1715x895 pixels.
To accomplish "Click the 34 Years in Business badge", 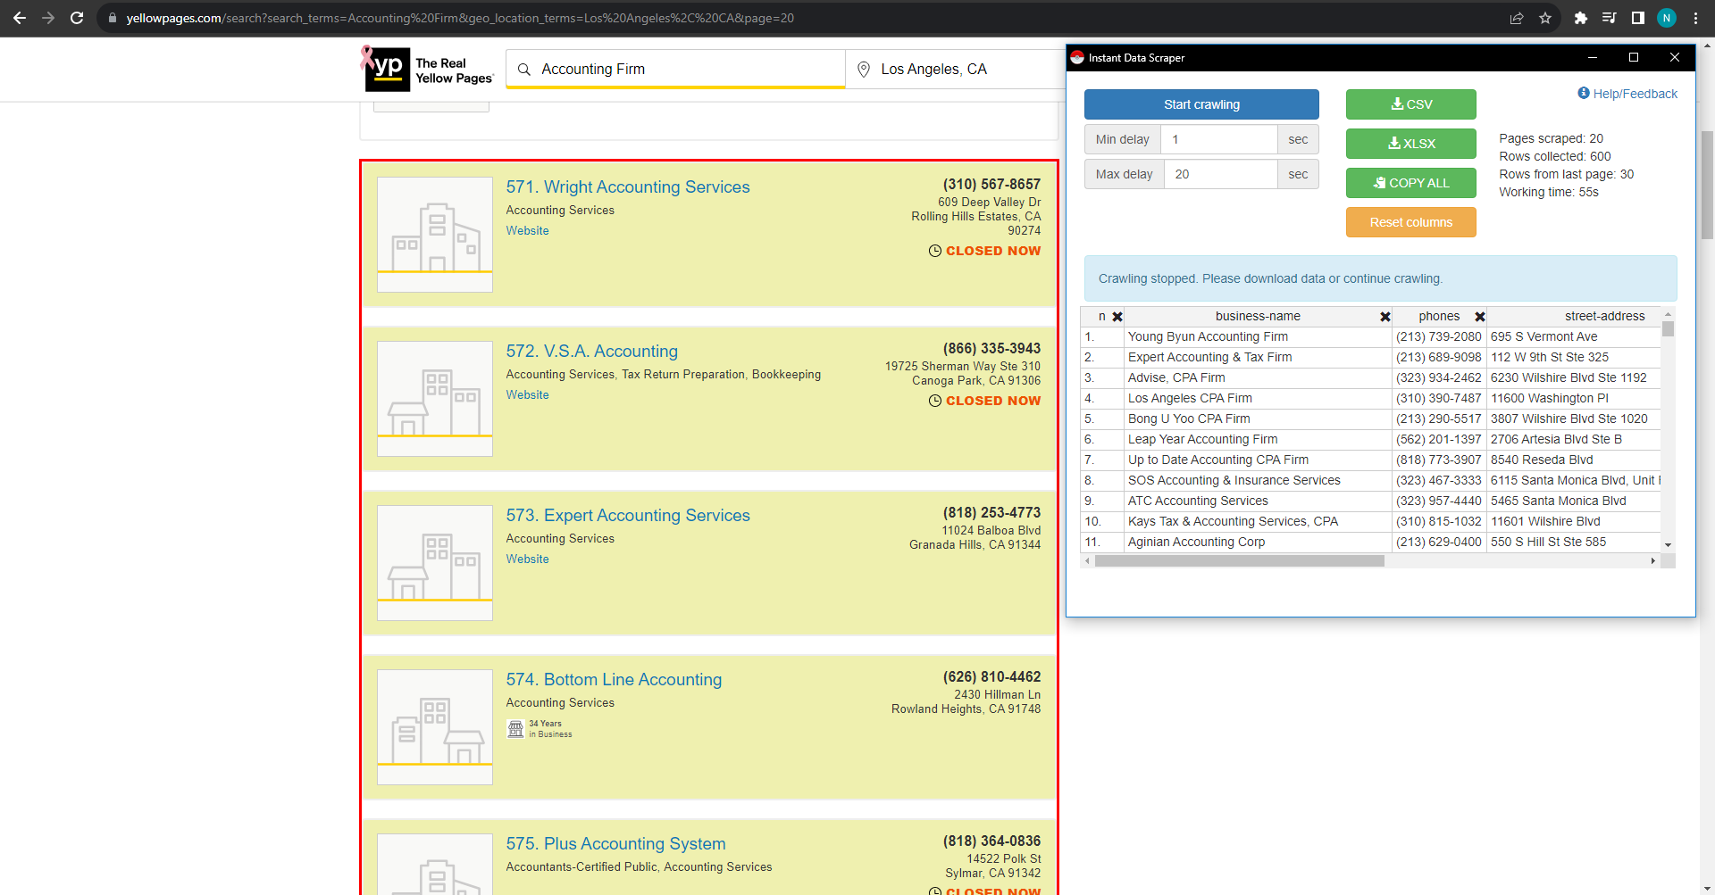I will point(540,729).
